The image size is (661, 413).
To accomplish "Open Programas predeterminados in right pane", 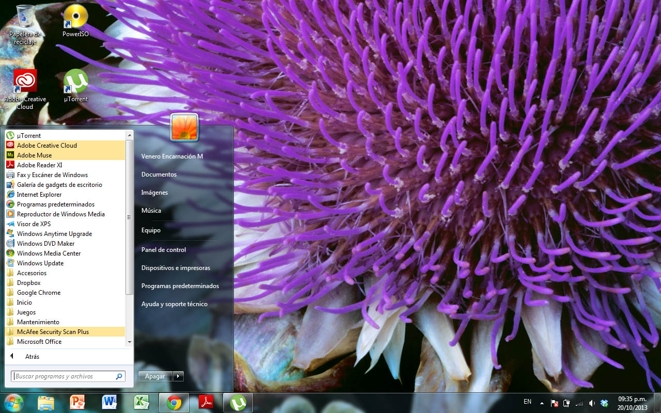I will point(180,286).
